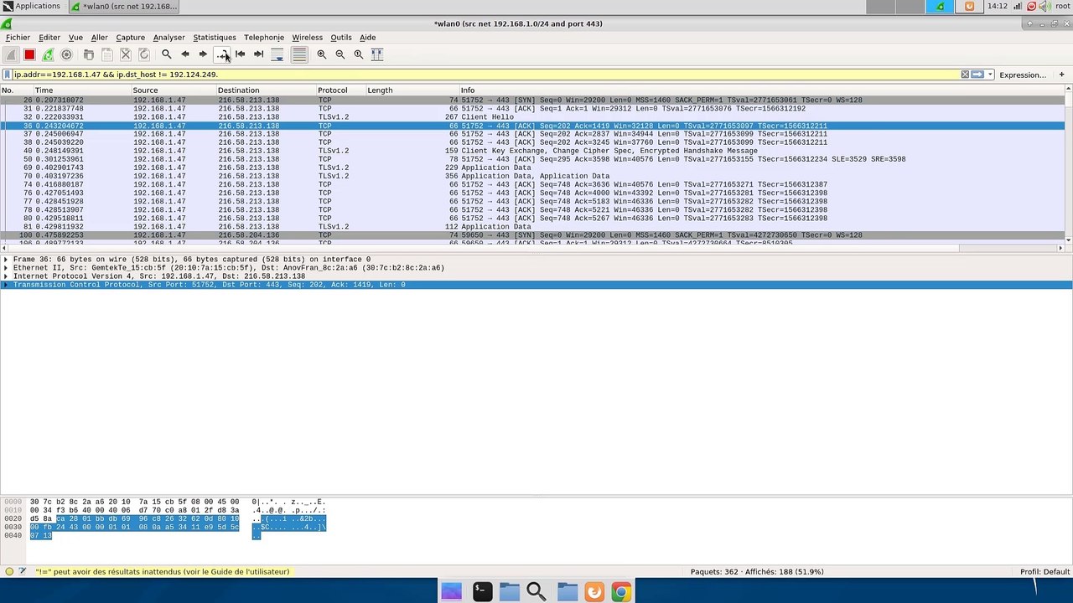Open the Aller menu
Image resolution: width=1073 pixels, height=603 pixels.
99,38
